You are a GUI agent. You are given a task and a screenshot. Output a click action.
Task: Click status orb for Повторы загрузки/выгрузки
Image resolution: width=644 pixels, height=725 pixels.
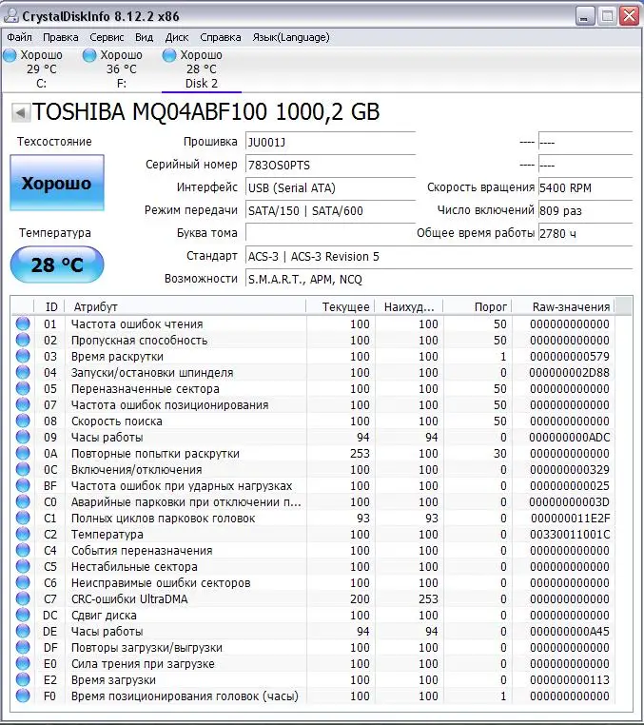point(23,647)
